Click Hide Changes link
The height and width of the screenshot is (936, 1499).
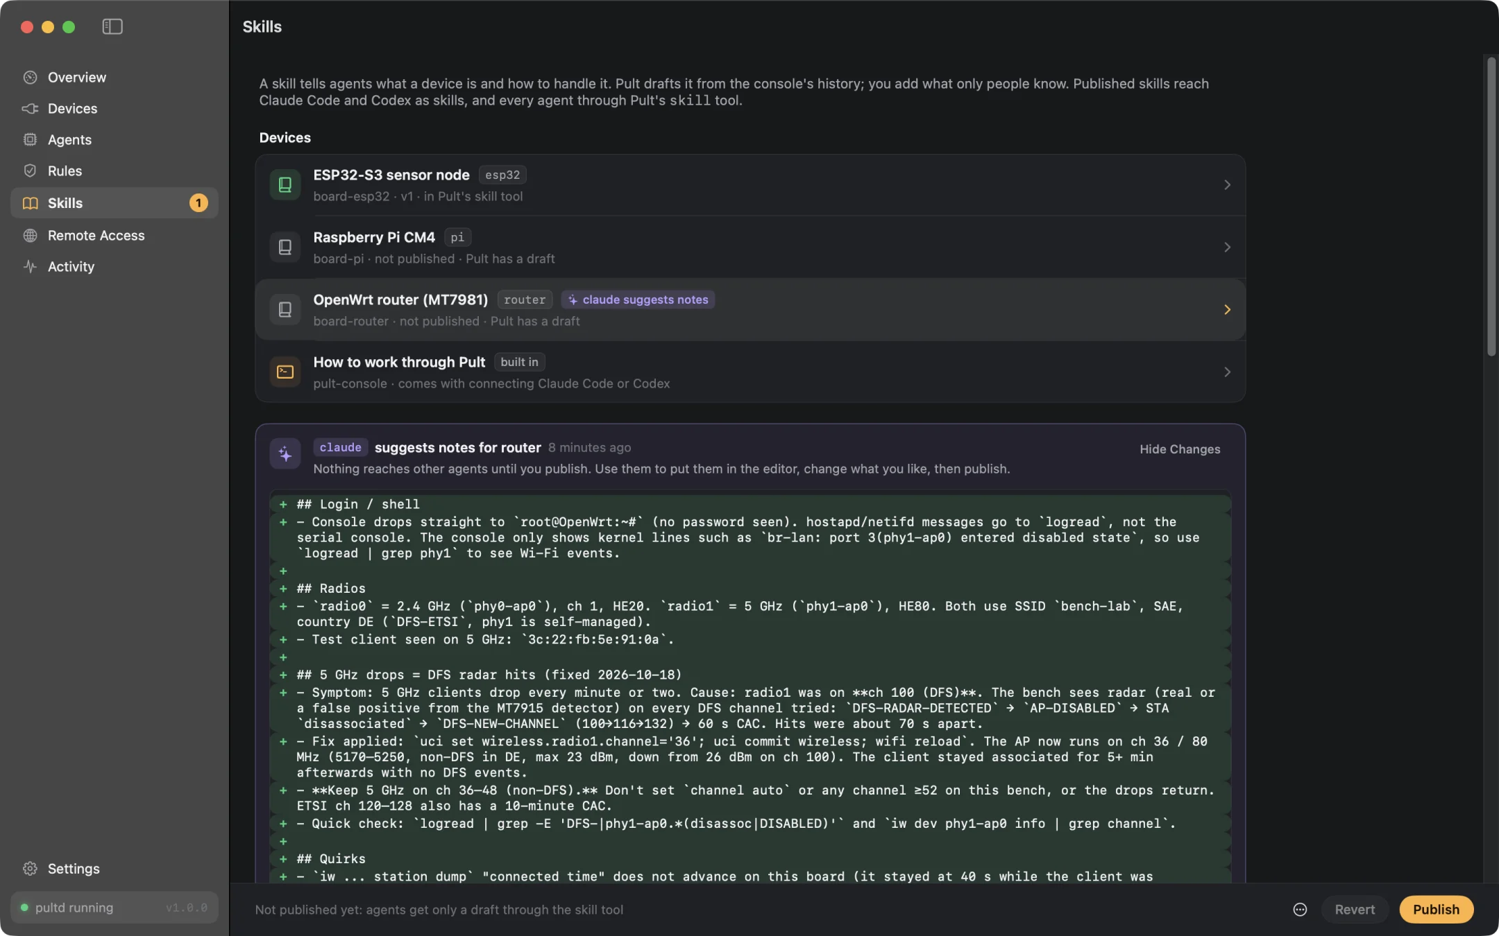tap(1180, 449)
